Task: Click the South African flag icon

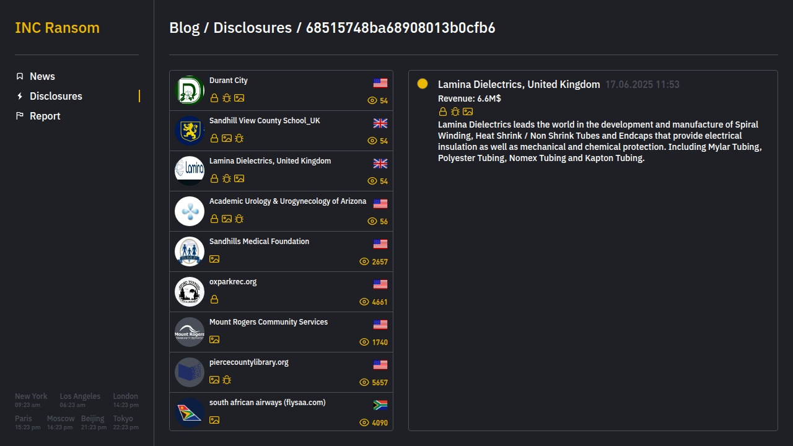Action: [380, 405]
